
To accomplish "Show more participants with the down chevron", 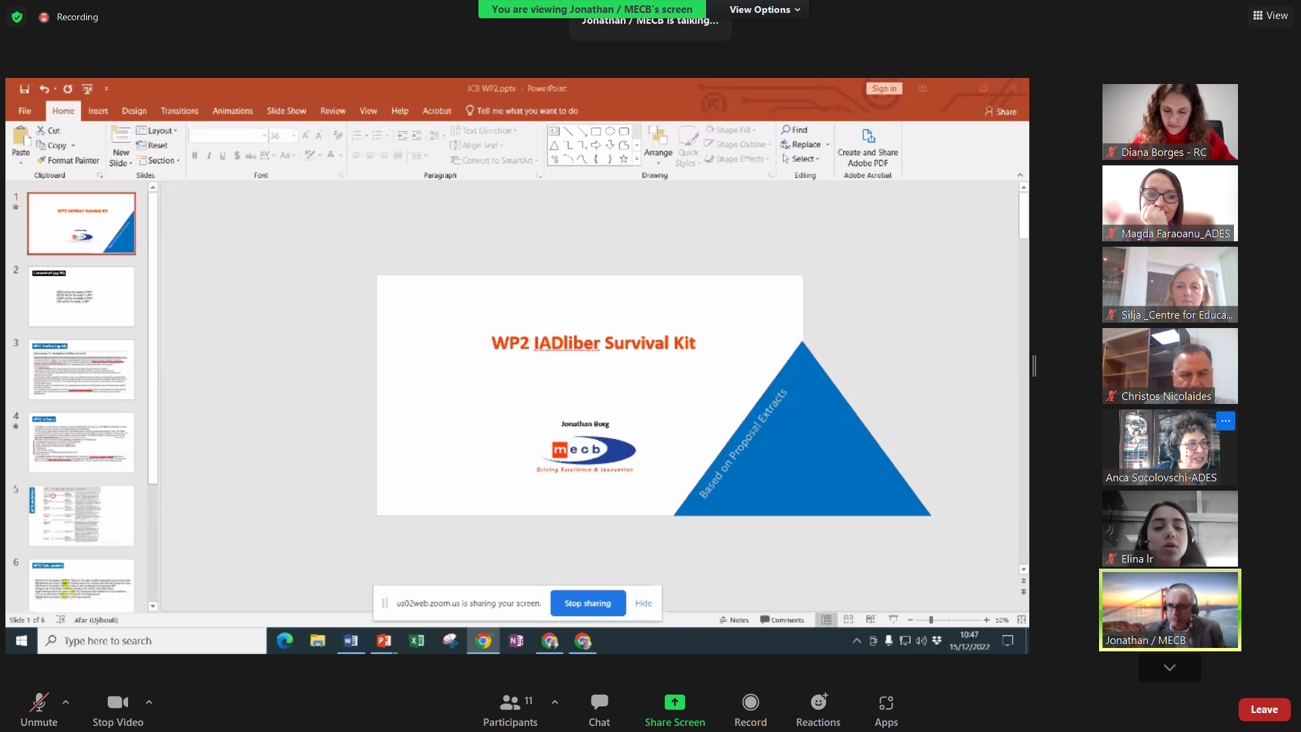I will point(1170,668).
